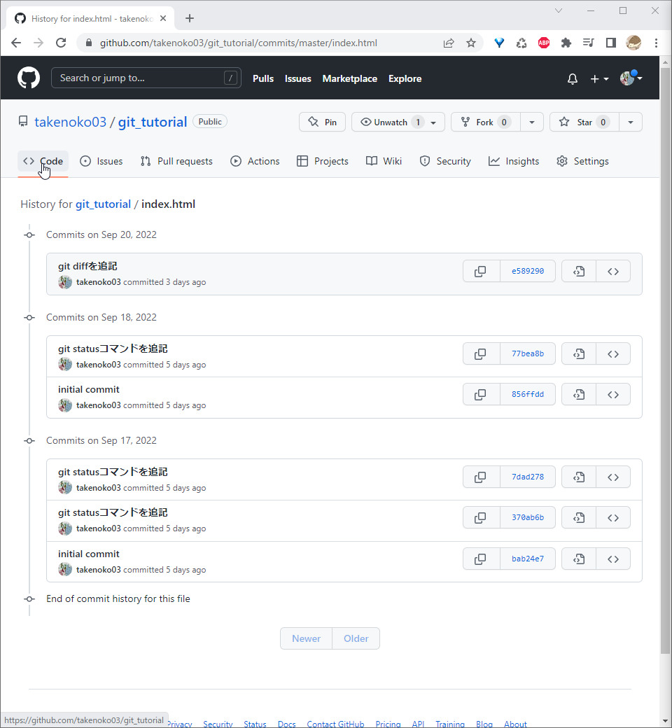
Task: View file at commit 7dad278
Action: pyautogui.click(x=579, y=477)
